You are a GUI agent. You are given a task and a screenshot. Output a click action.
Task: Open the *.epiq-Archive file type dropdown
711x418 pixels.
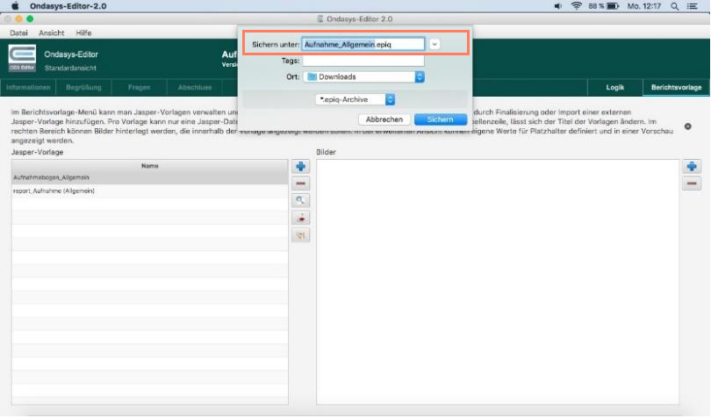(355, 99)
